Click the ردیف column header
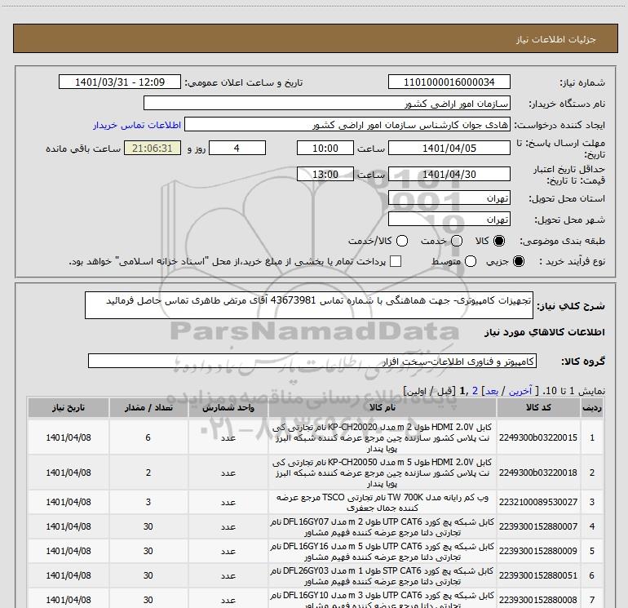 (592, 407)
